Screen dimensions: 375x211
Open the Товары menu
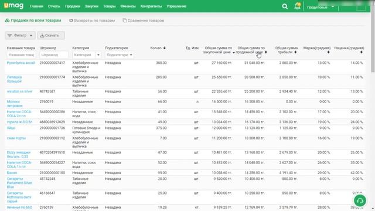110,6
